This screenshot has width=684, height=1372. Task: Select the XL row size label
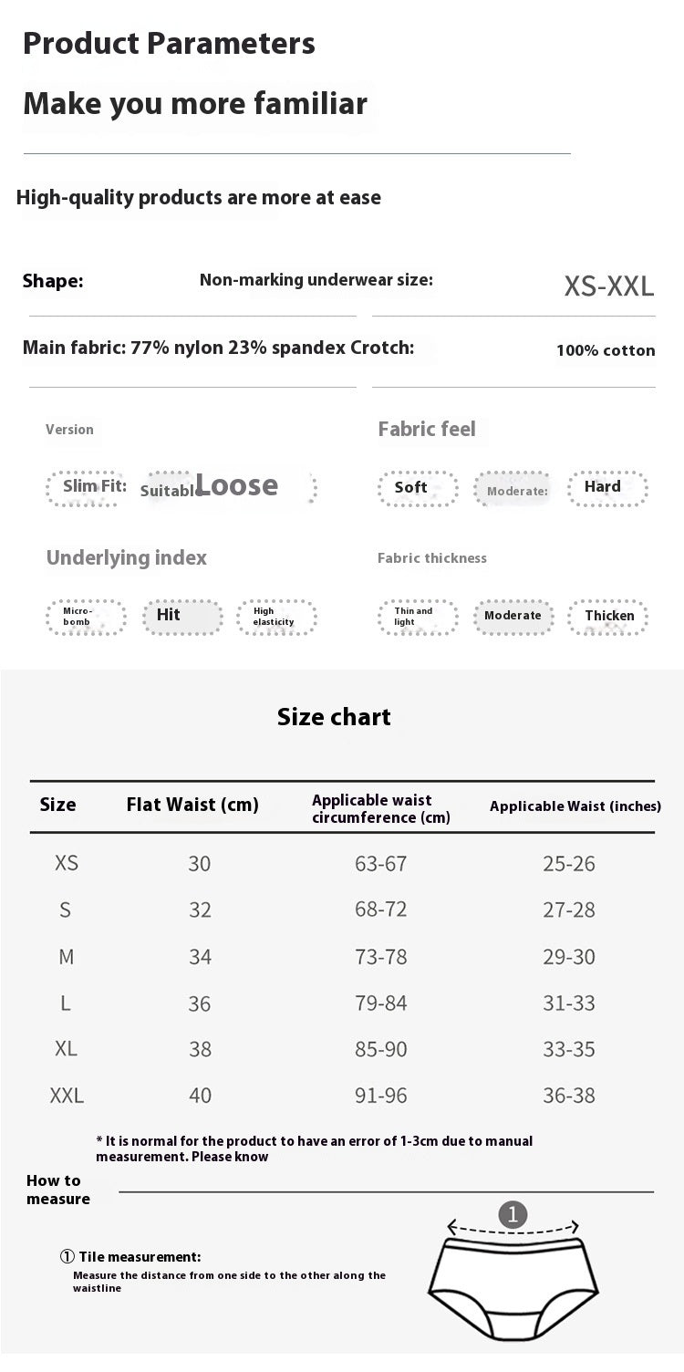pos(66,1049)
